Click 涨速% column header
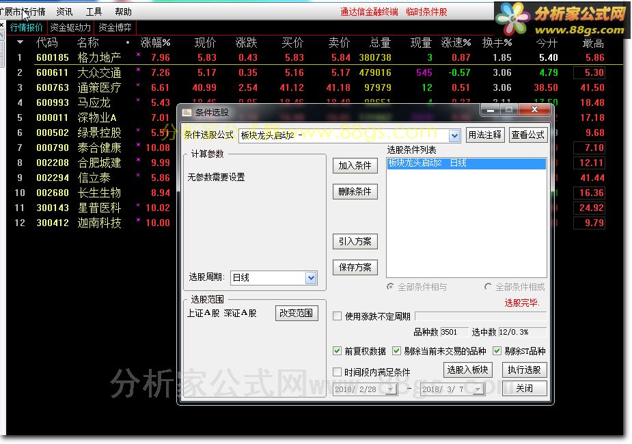The image size is (632, 444). 456,42
